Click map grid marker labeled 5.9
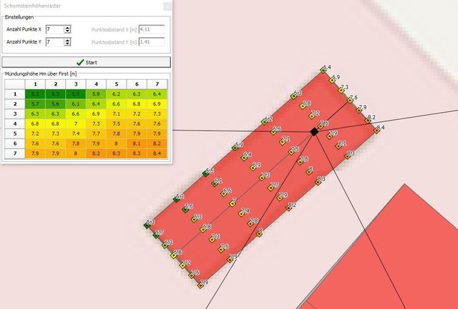This screenshot has height=309, width=458. (235, 148)
